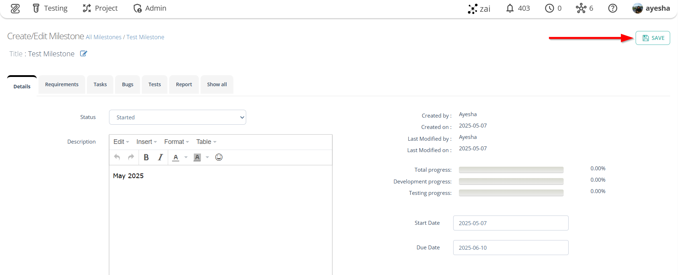This screenshot has height=275, width=678.
Task: Click the Total progress 0.00% value
Action: [x=598, y=168]
